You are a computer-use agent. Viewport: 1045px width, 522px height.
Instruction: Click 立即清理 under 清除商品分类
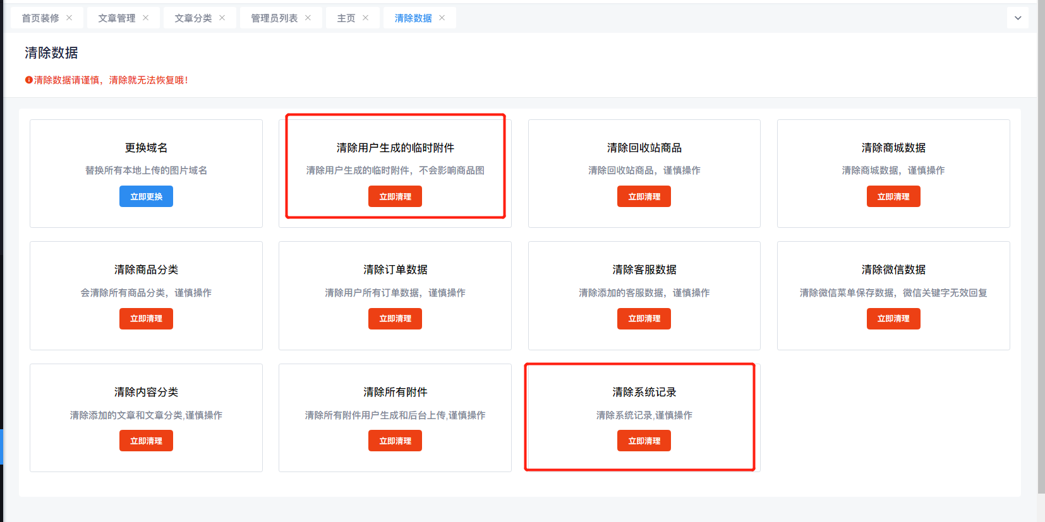click(x=146, y=319)
